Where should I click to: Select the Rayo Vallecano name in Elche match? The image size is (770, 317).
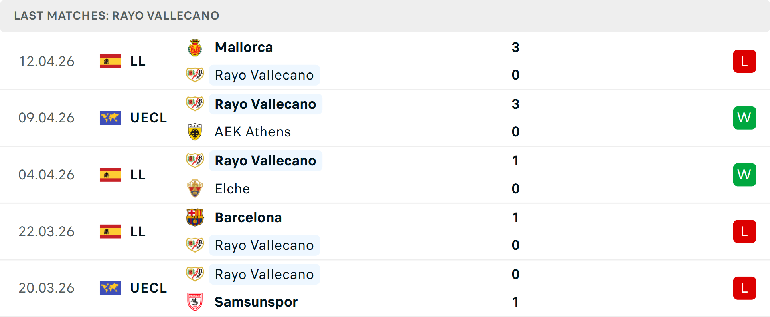pyautogui.click(x=265, y=161)
